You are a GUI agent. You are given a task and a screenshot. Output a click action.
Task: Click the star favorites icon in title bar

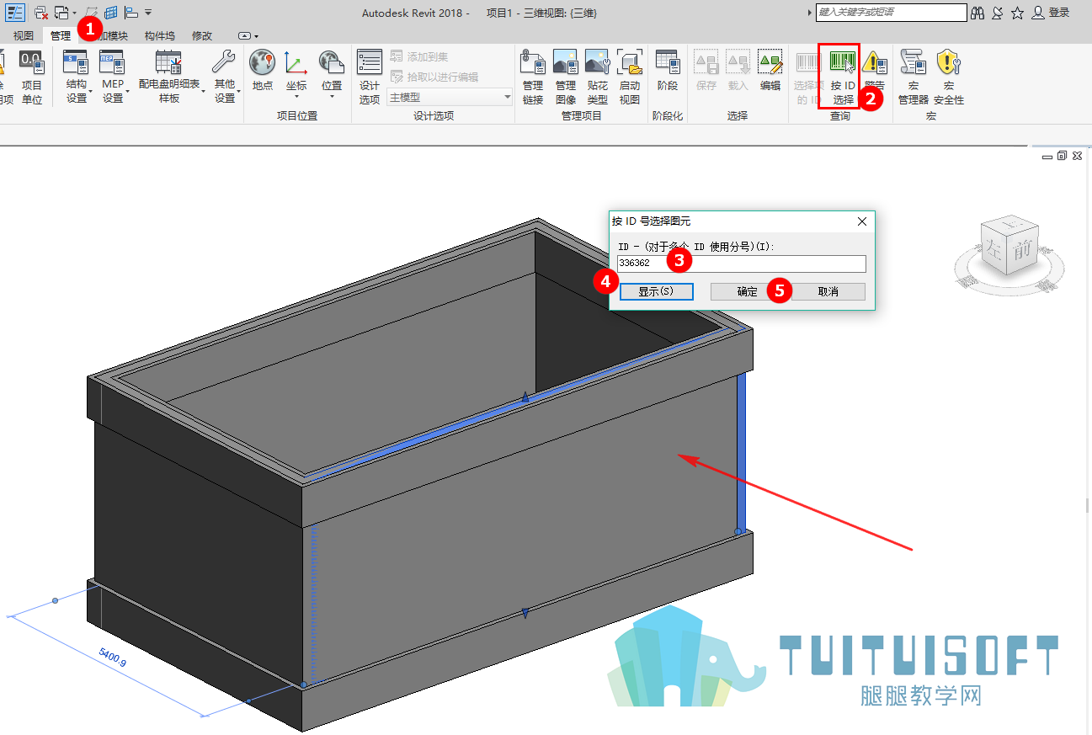tap(1018, 13)
